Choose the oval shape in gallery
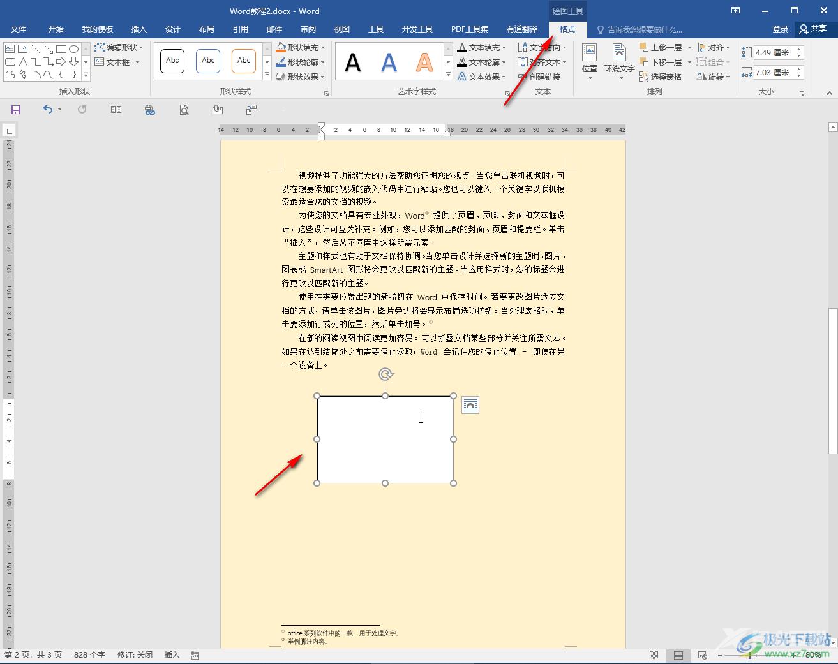838x664 pixels. (74, 48)
